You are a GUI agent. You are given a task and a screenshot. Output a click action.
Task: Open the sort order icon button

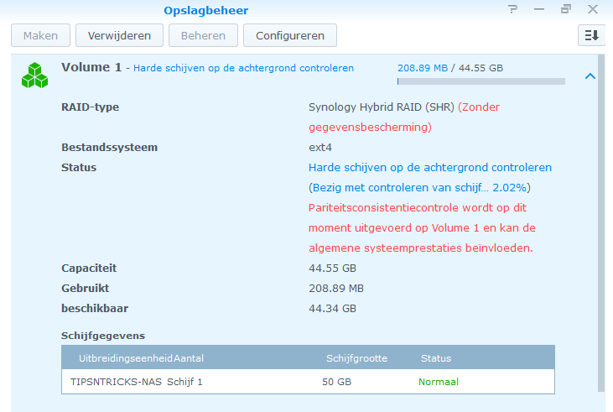click(x=591, y=35)
